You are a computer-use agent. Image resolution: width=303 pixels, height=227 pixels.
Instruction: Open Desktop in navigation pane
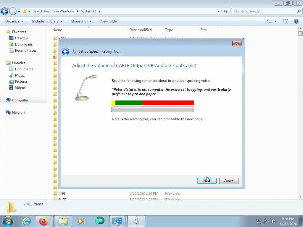tap(21, 38)
